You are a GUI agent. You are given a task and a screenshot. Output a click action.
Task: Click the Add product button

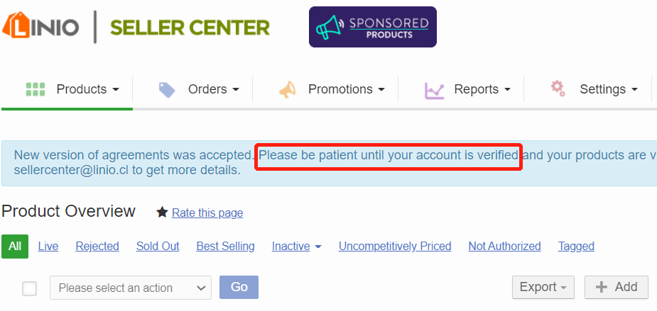(x=616, y=287)
